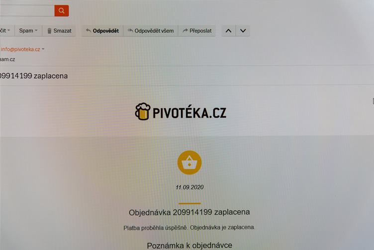This screenshot has width=374, height=250.
Task: Click the yellow shopping basket icon
Action: click(x=189, y=162)
